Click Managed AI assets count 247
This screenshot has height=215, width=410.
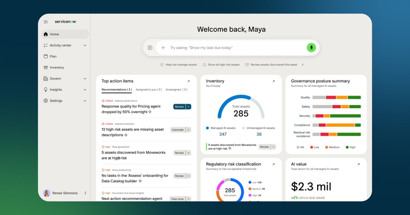coord(223,134)
